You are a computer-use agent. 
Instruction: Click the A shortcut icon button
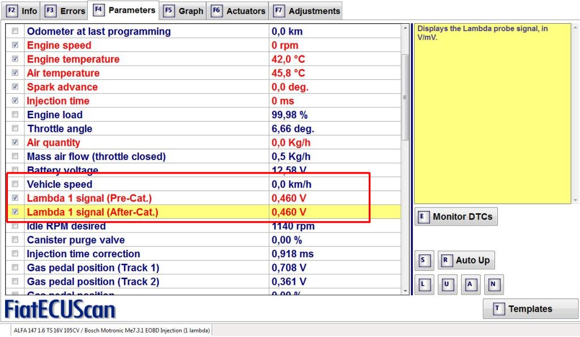[x=470, y=284]
